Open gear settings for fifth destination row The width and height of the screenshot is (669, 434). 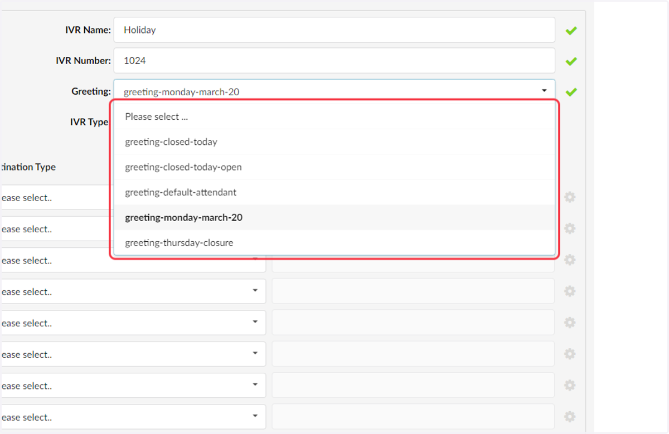pos(570,323)
